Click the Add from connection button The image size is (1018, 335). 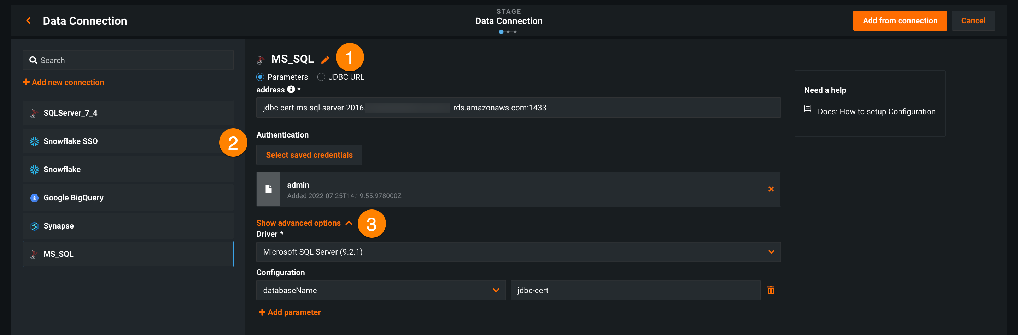coord(900,20)
